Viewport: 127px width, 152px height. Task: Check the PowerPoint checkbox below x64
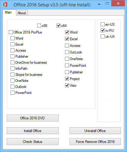click(67, 66)
